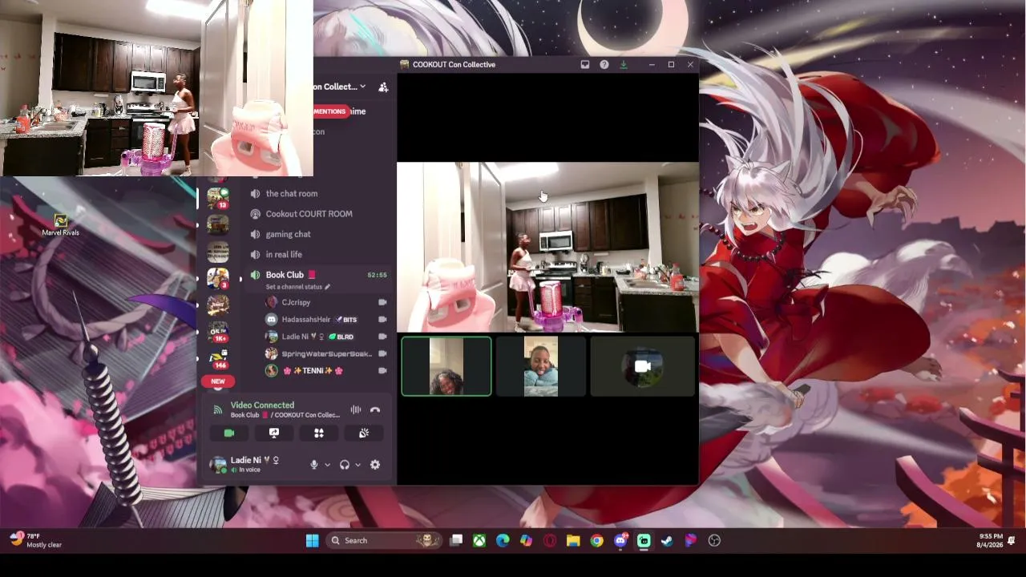
Task: Open Discord inbox in title bar
Action: (x=585, y=65)
